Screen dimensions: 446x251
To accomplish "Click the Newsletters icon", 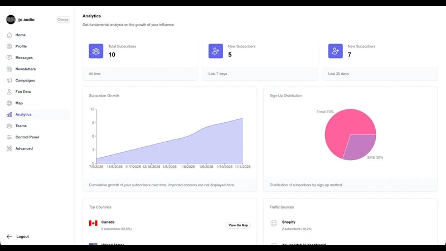I will (9, 69).
